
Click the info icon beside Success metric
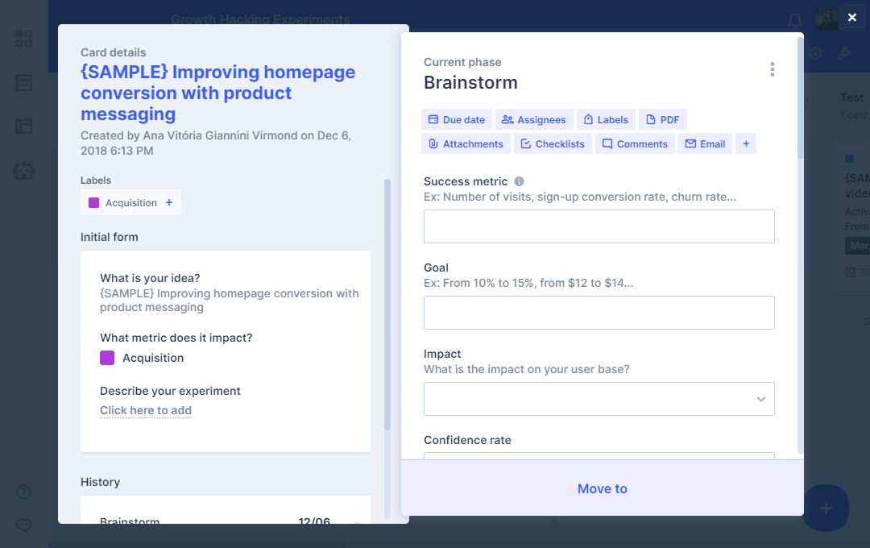coord(520,181)
